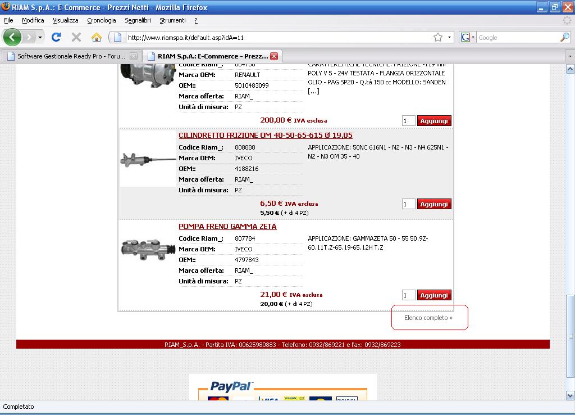
Task: Open the Strumenti menu
Action: coord(172,20)
